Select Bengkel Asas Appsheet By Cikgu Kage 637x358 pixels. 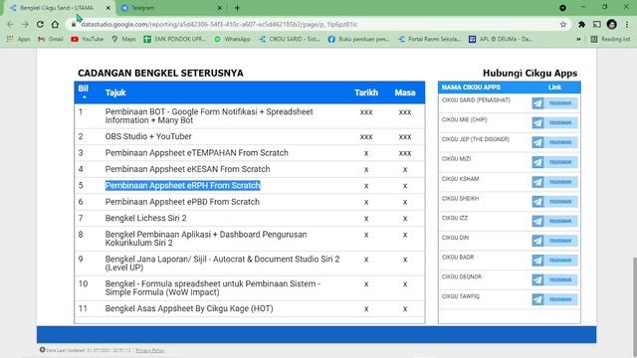pos(250,308)
